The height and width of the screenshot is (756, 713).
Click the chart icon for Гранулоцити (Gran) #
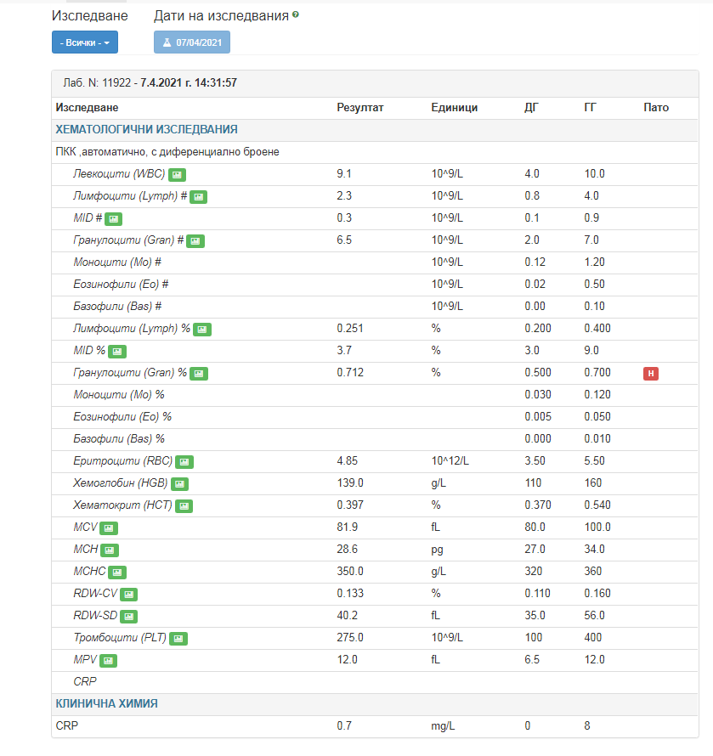click(x=195, y=240)
